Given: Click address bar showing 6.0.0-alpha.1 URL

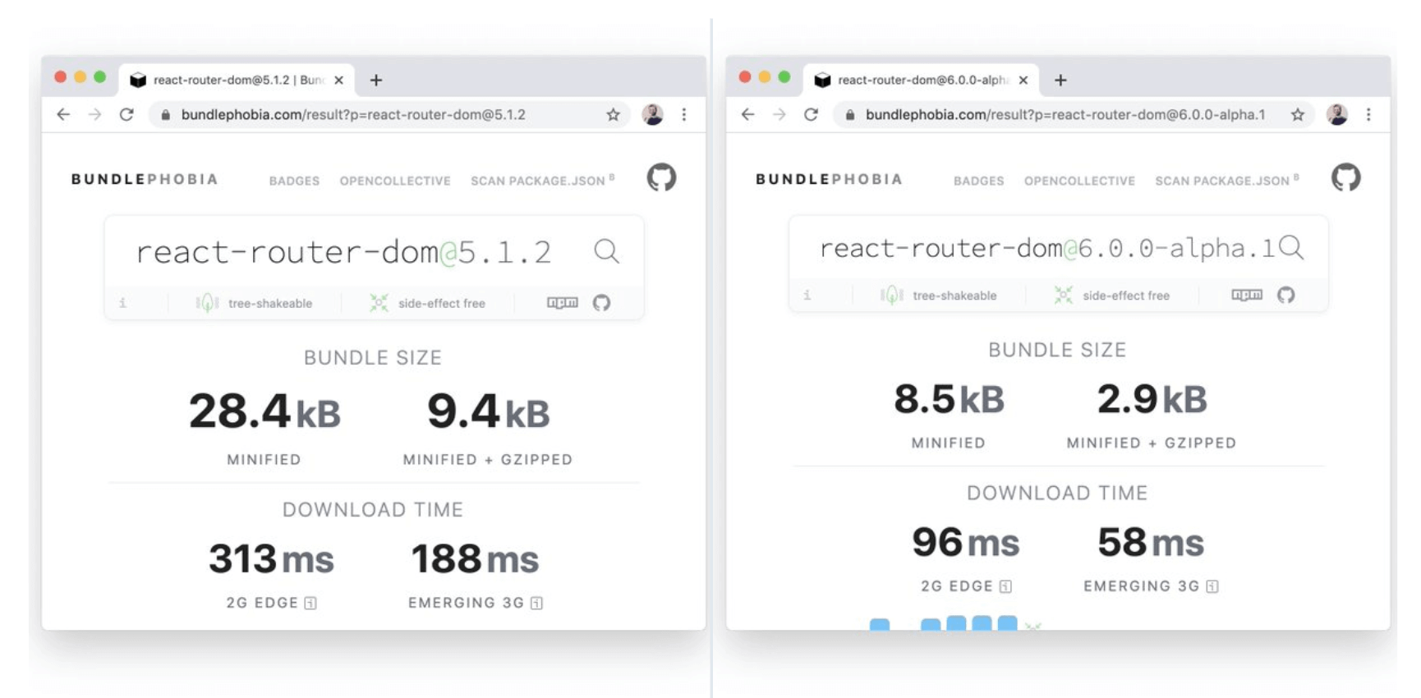Looking at the screenshot, I should point(1073,114).
